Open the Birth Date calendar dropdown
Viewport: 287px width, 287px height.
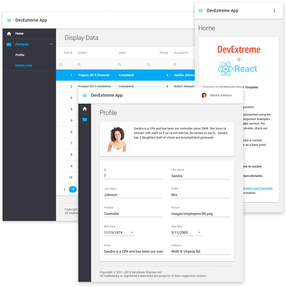[x=132, y=233]
